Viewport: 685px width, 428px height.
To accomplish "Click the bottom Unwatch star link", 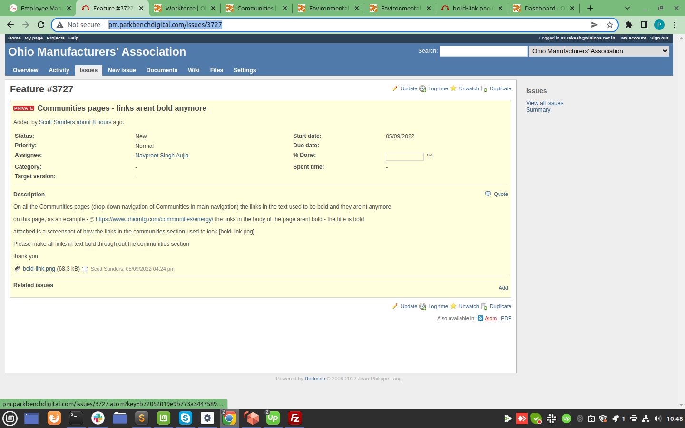I will click(x=469, y=307).
